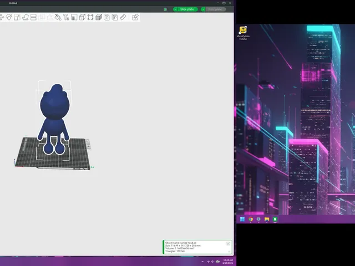The width and height of the screenshot is (355, 266).
Task: Open Settings gear in the right taskbar
Action: pyautogui.click(x=258, y=219)
